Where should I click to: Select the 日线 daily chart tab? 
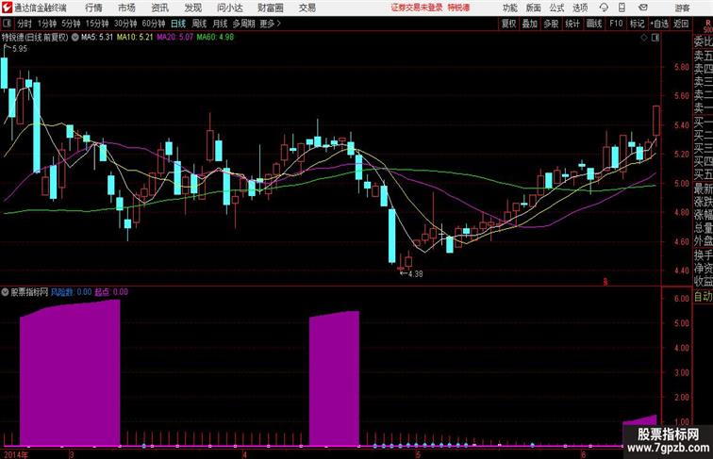click(x=178, y=24)
